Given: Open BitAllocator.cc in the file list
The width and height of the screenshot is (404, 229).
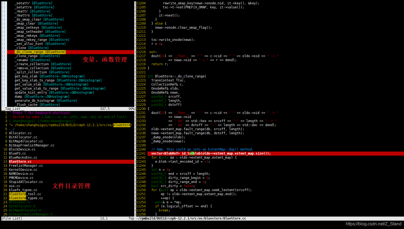Looking at the screenshot, I should [23, 137].
